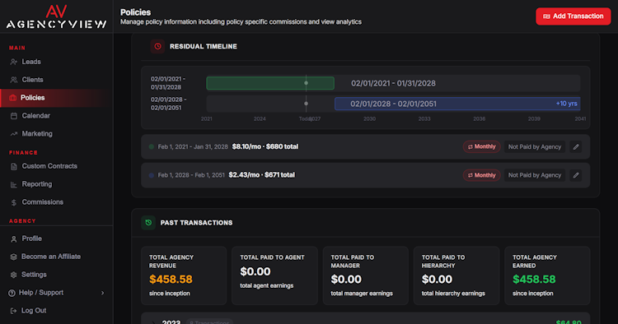Click the Calendar sidebar icon
The image size is (618, 324).
tap(14, 116)
